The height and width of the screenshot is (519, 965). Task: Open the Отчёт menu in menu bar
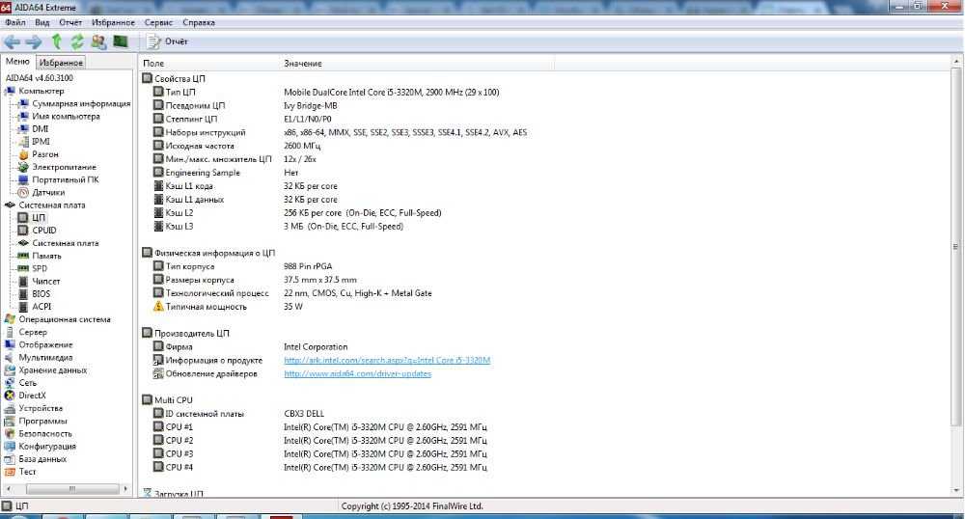coord(70,22)
